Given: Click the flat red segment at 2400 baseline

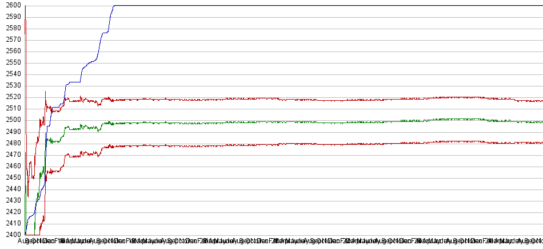Looking at the screenshot, I should click(32, 235).
